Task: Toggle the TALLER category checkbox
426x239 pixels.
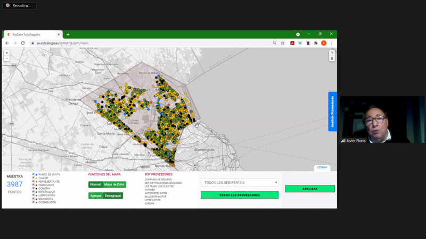Action: point(33,178)
